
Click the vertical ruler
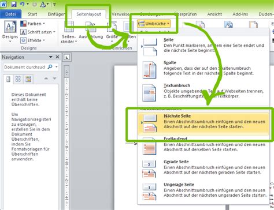66,137
